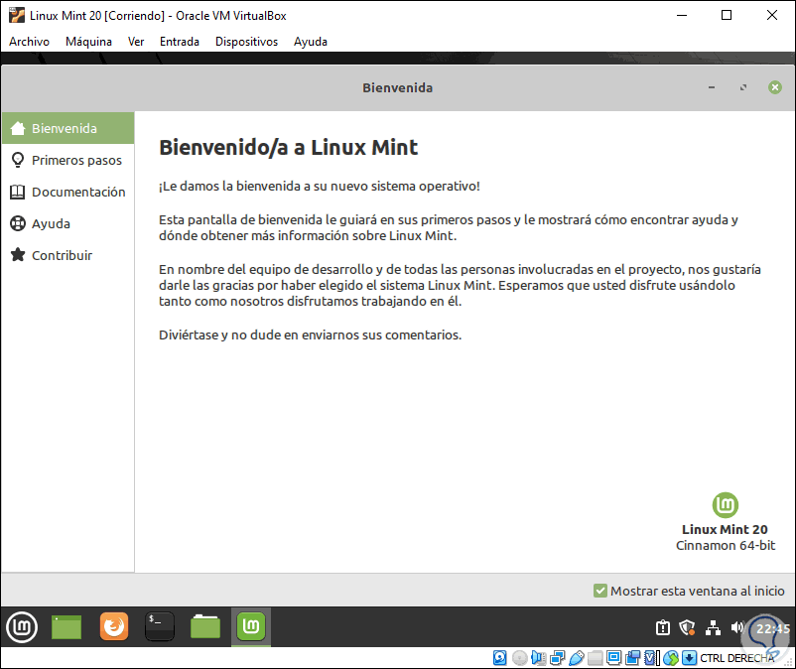Click the USB devices status icon
This screenshot has height=669, width=796.
[577, 658]
